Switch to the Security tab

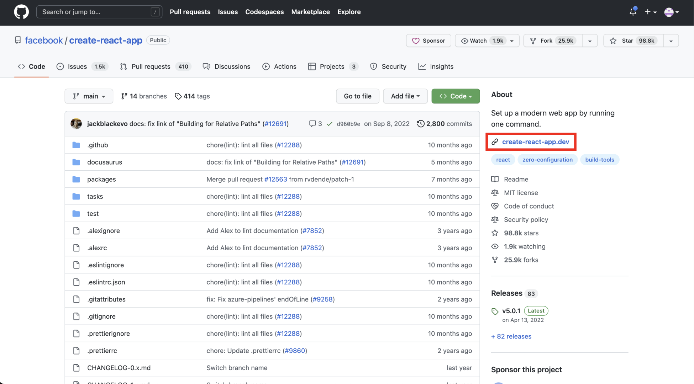[388, 66]
